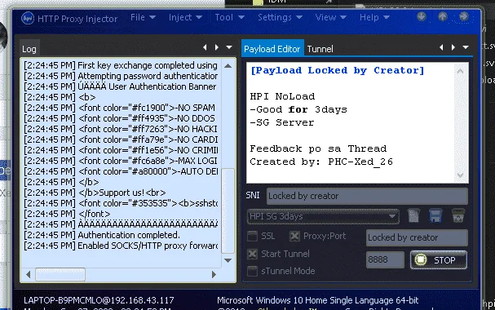Click the log scrollbar down arrow
The image size is (495, 310).
(x=228, y=260)
